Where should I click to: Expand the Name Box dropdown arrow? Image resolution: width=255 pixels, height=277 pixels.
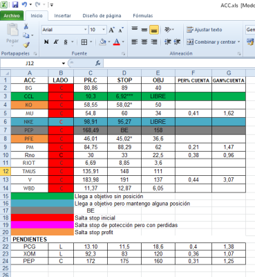[x=64, y=63]
